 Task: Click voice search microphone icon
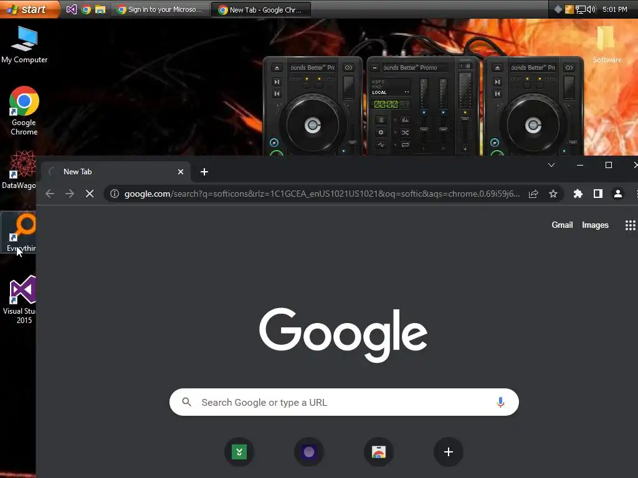pos(500,403)
